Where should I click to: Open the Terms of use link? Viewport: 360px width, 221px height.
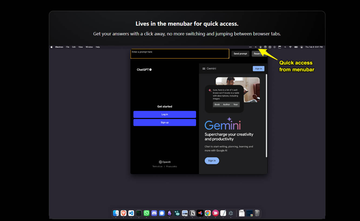(x=157, y=166)
